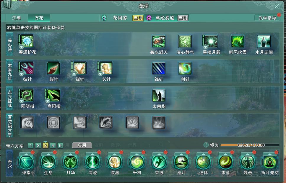Select the 清心静气 skill icon
Viewport: 286px width, 183px height.
(x=185, y=41)
